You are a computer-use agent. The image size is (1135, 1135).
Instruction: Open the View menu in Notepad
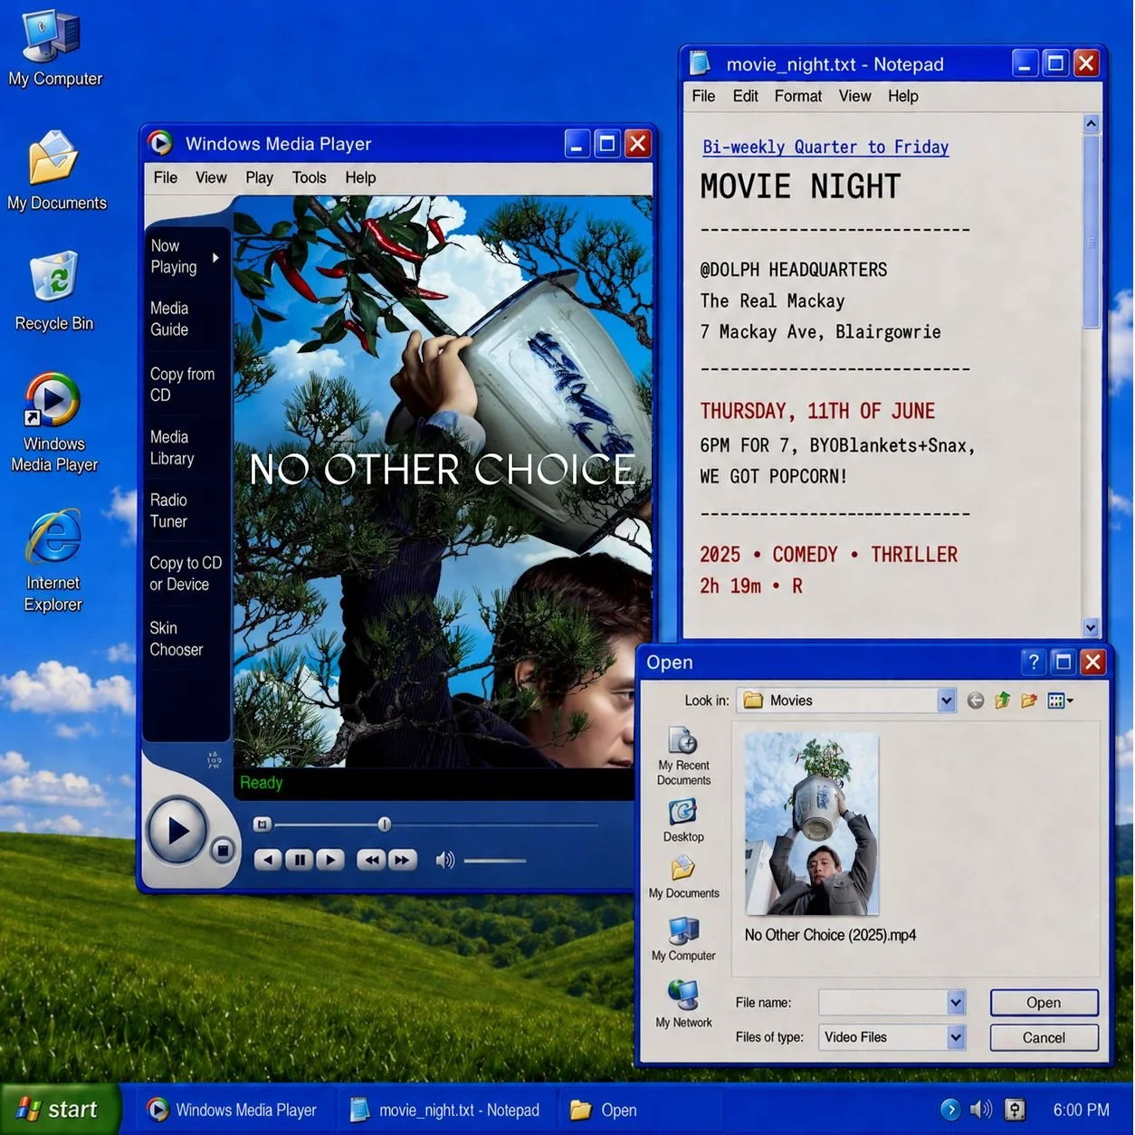pyautogui.click(x=854, y=96)
